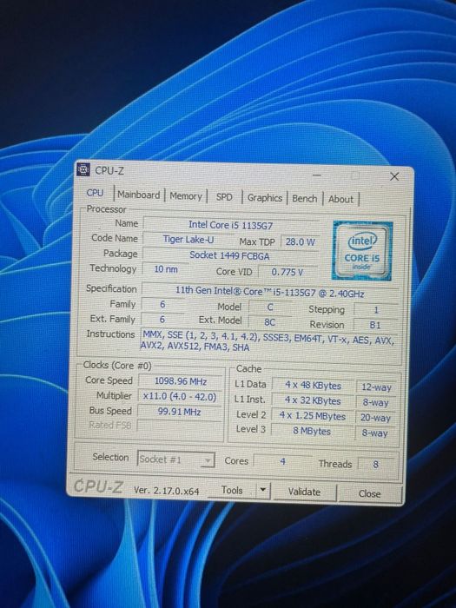
Task: Click the Model value C
Action: click(x=270, y=307)
